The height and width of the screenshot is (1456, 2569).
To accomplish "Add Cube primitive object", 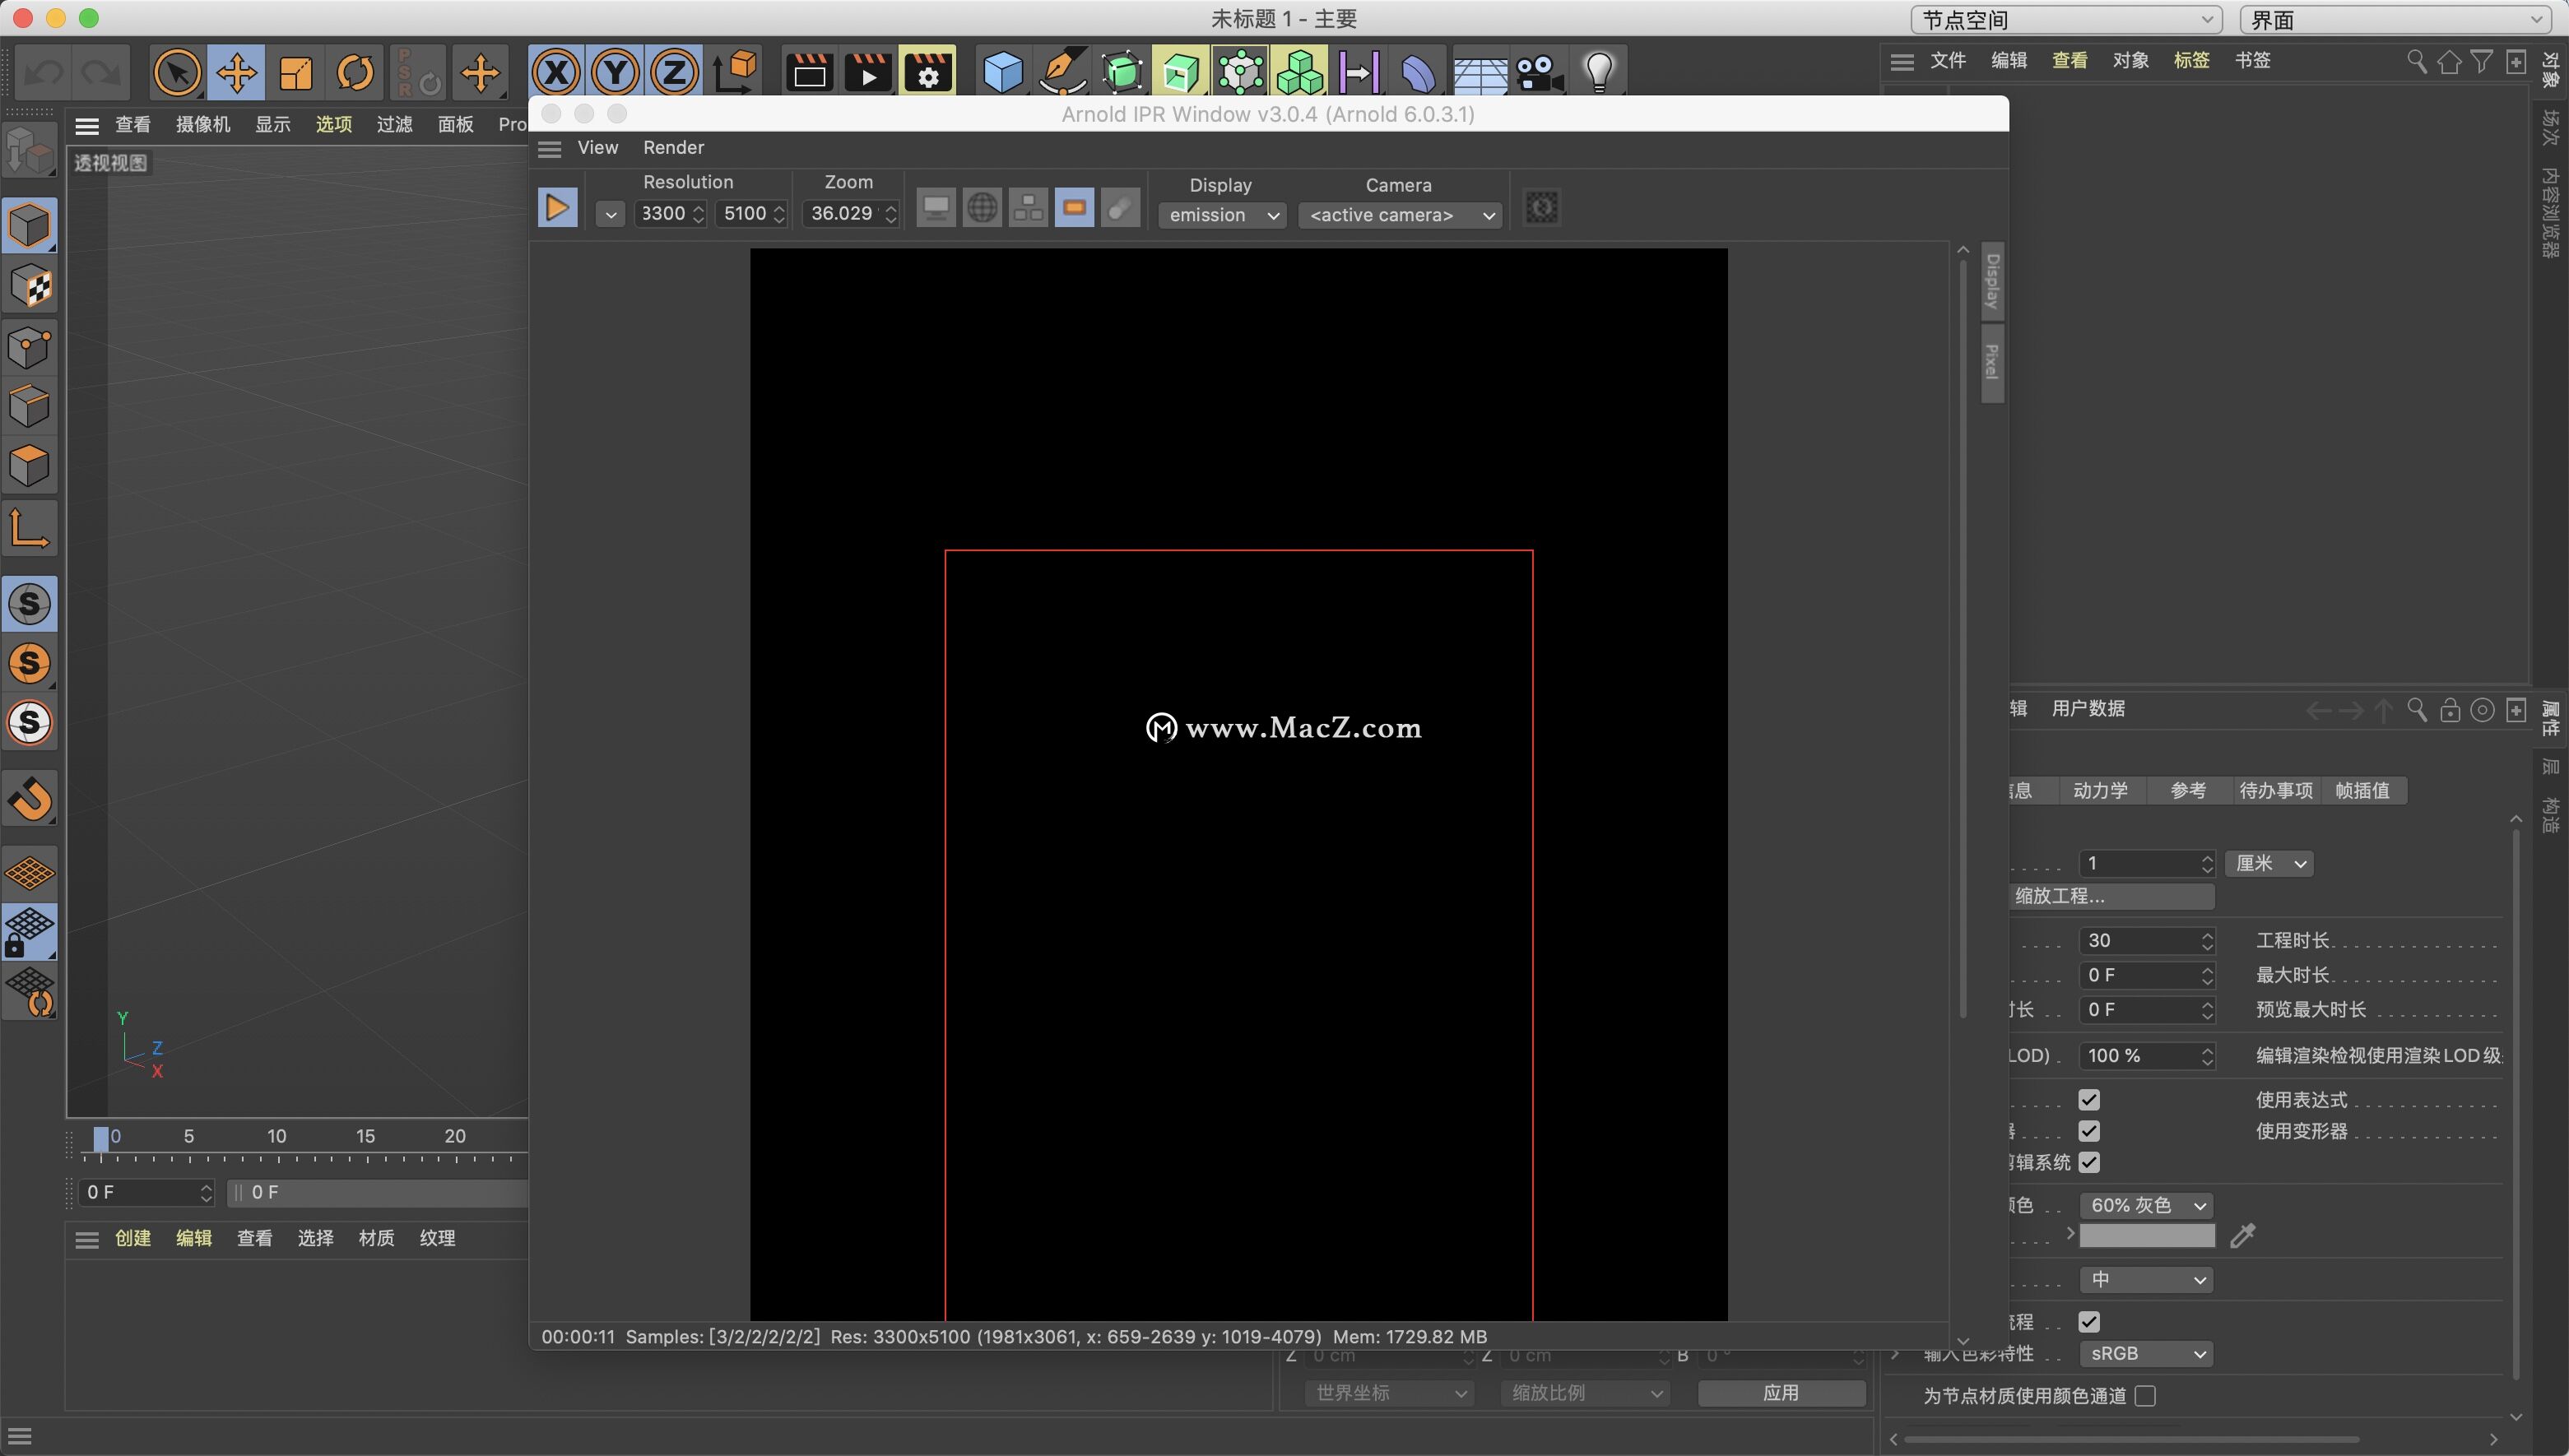I will [1003, 72].
